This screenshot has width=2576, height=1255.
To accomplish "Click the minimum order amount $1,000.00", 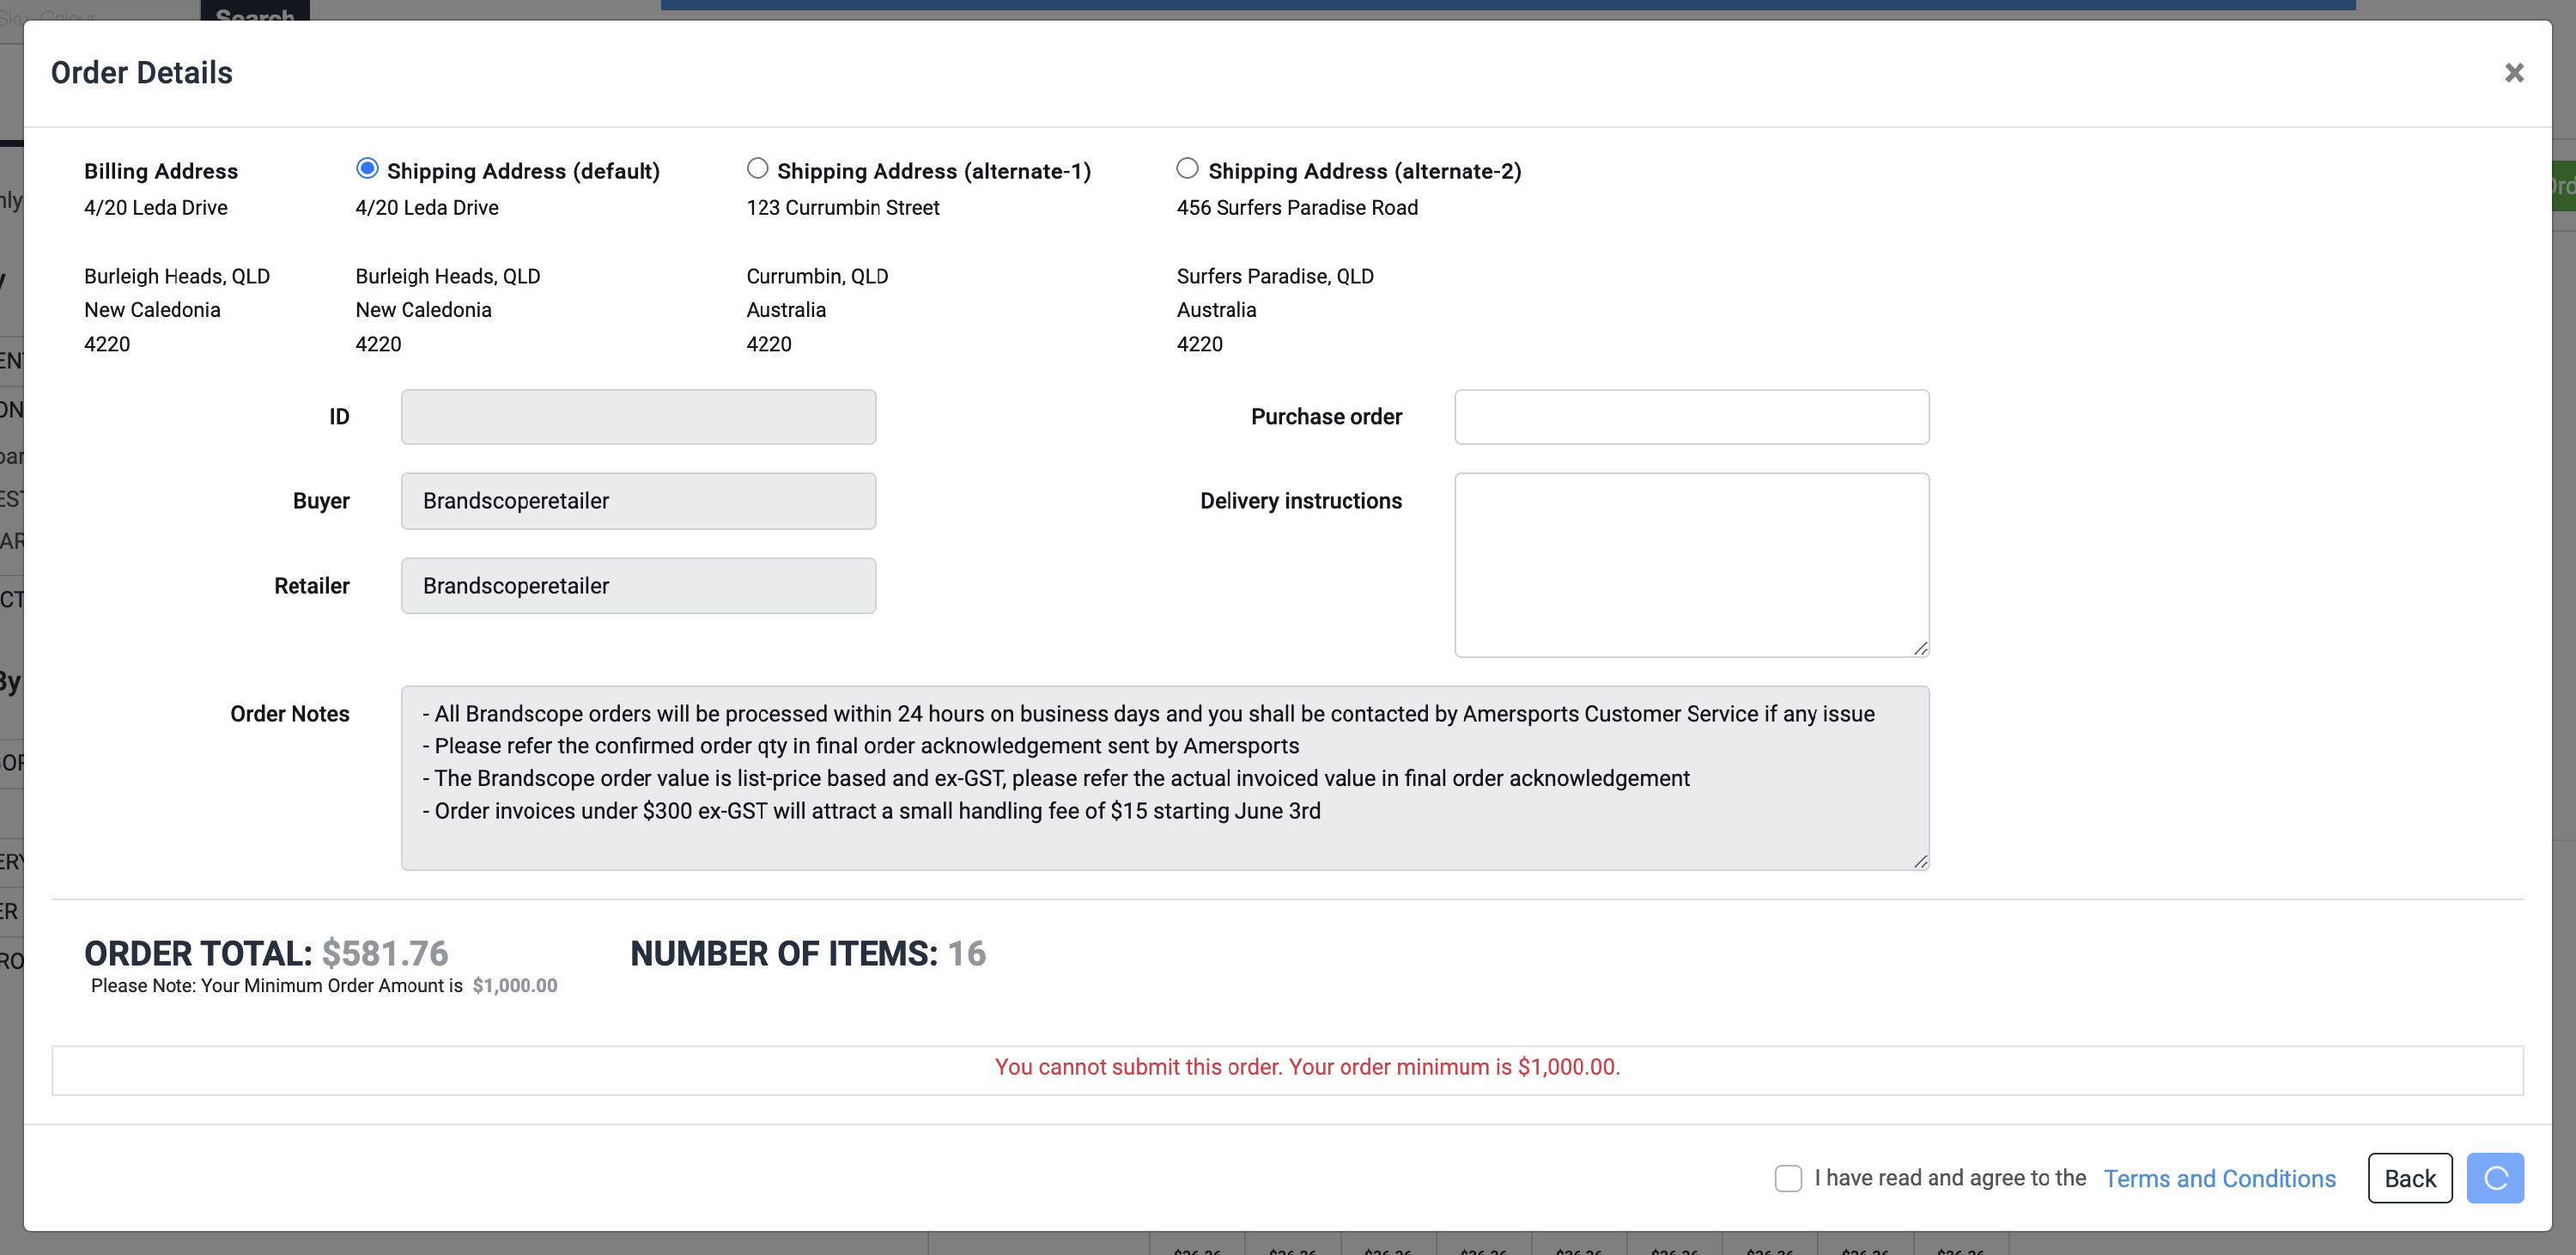I will (515, 985).
